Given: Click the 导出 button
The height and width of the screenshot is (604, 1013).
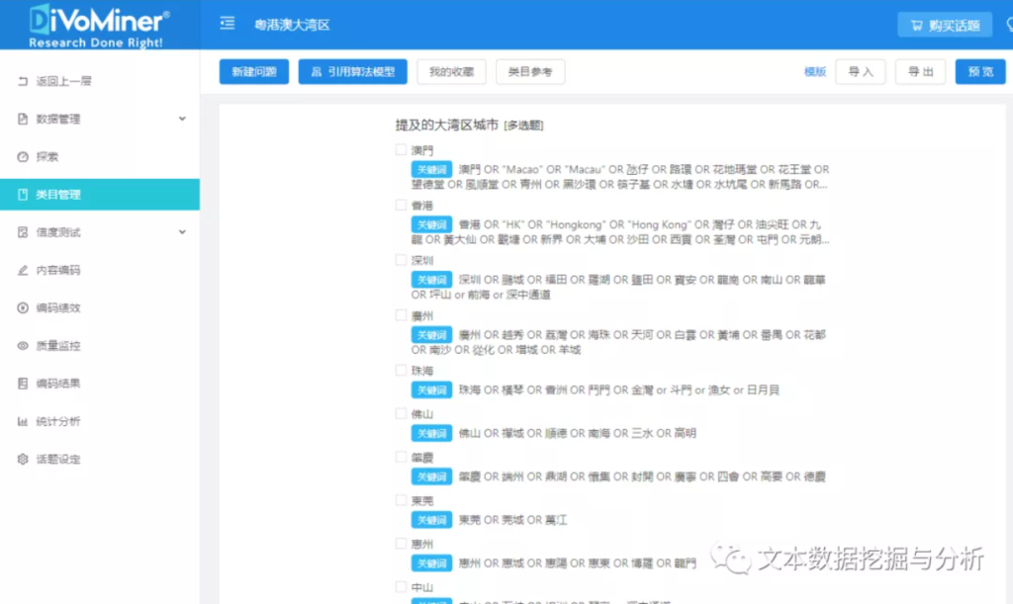Looking at the screenshot, I should click(921, 71).
